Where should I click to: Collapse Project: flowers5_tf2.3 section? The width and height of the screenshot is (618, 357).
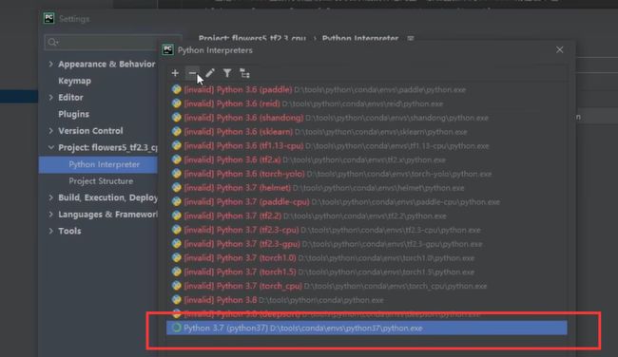(x=50, y=147)
